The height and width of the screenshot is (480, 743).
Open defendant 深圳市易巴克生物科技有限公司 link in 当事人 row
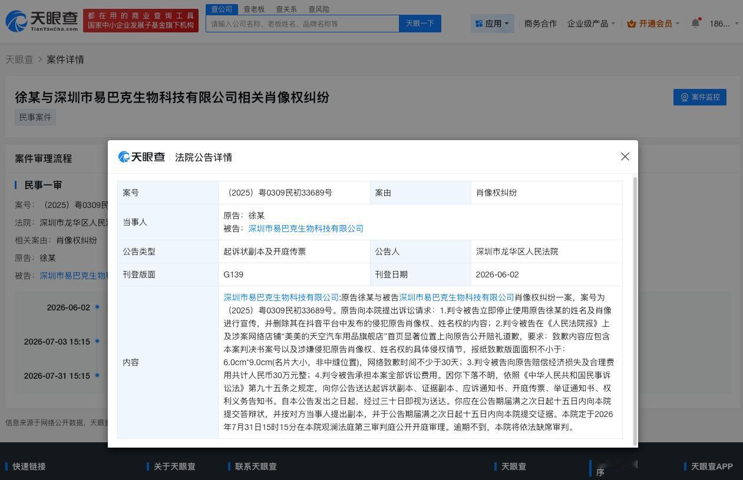[306, 229]
